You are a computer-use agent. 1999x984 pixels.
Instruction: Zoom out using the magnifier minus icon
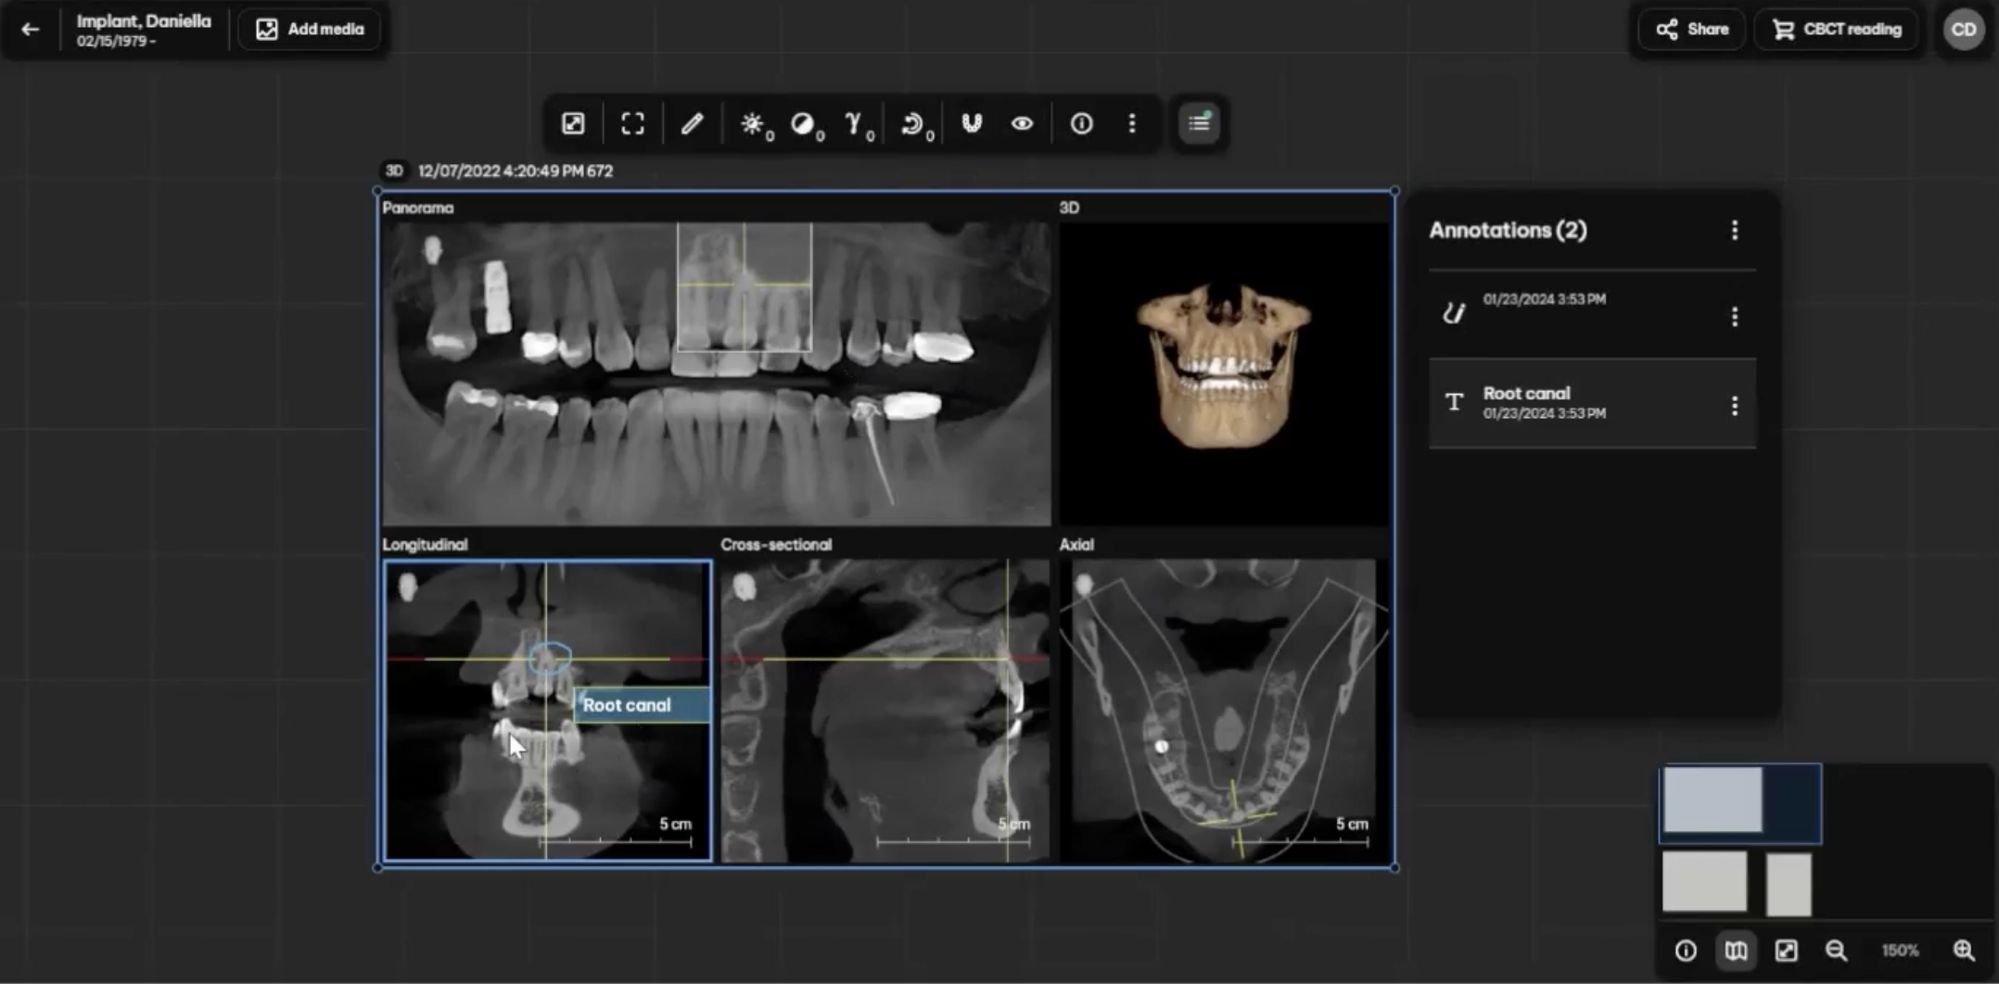click(x=1837, y=950)
